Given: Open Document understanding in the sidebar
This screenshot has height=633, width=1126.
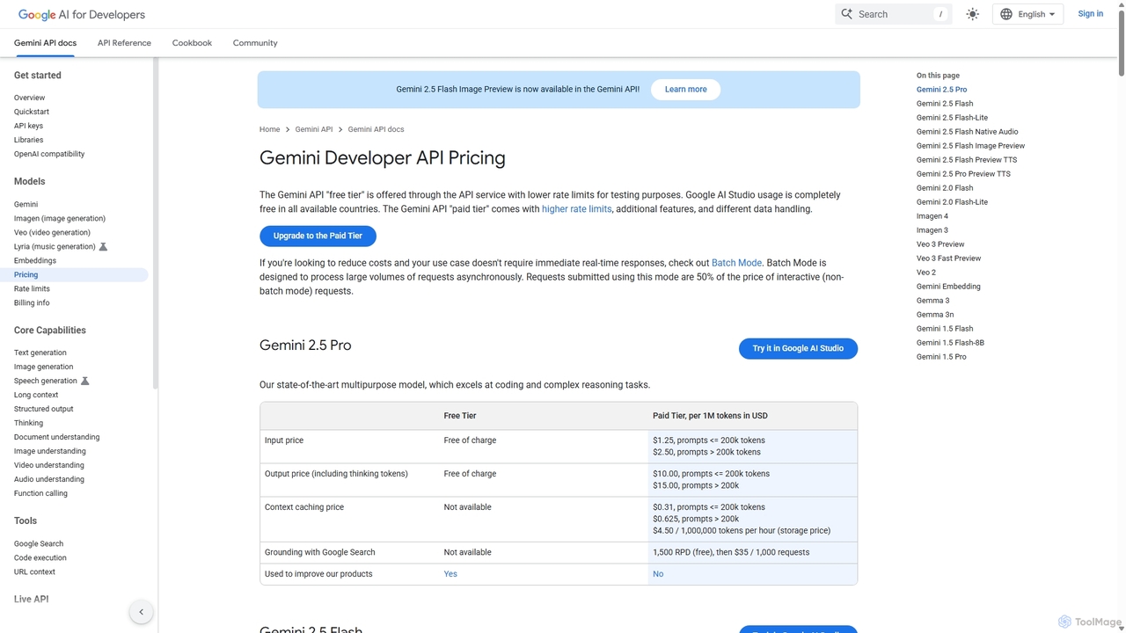Looking at the screenshot, I should (57, 437).
